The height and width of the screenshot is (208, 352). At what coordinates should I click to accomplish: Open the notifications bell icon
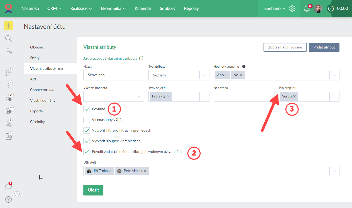tap(307, 9)
